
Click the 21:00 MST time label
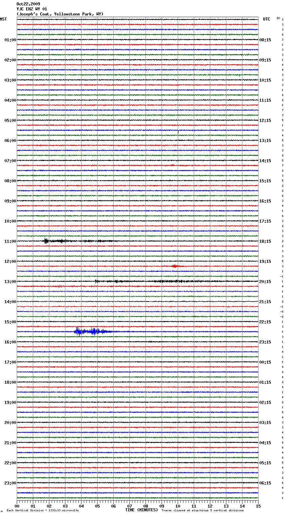[10, 443]
